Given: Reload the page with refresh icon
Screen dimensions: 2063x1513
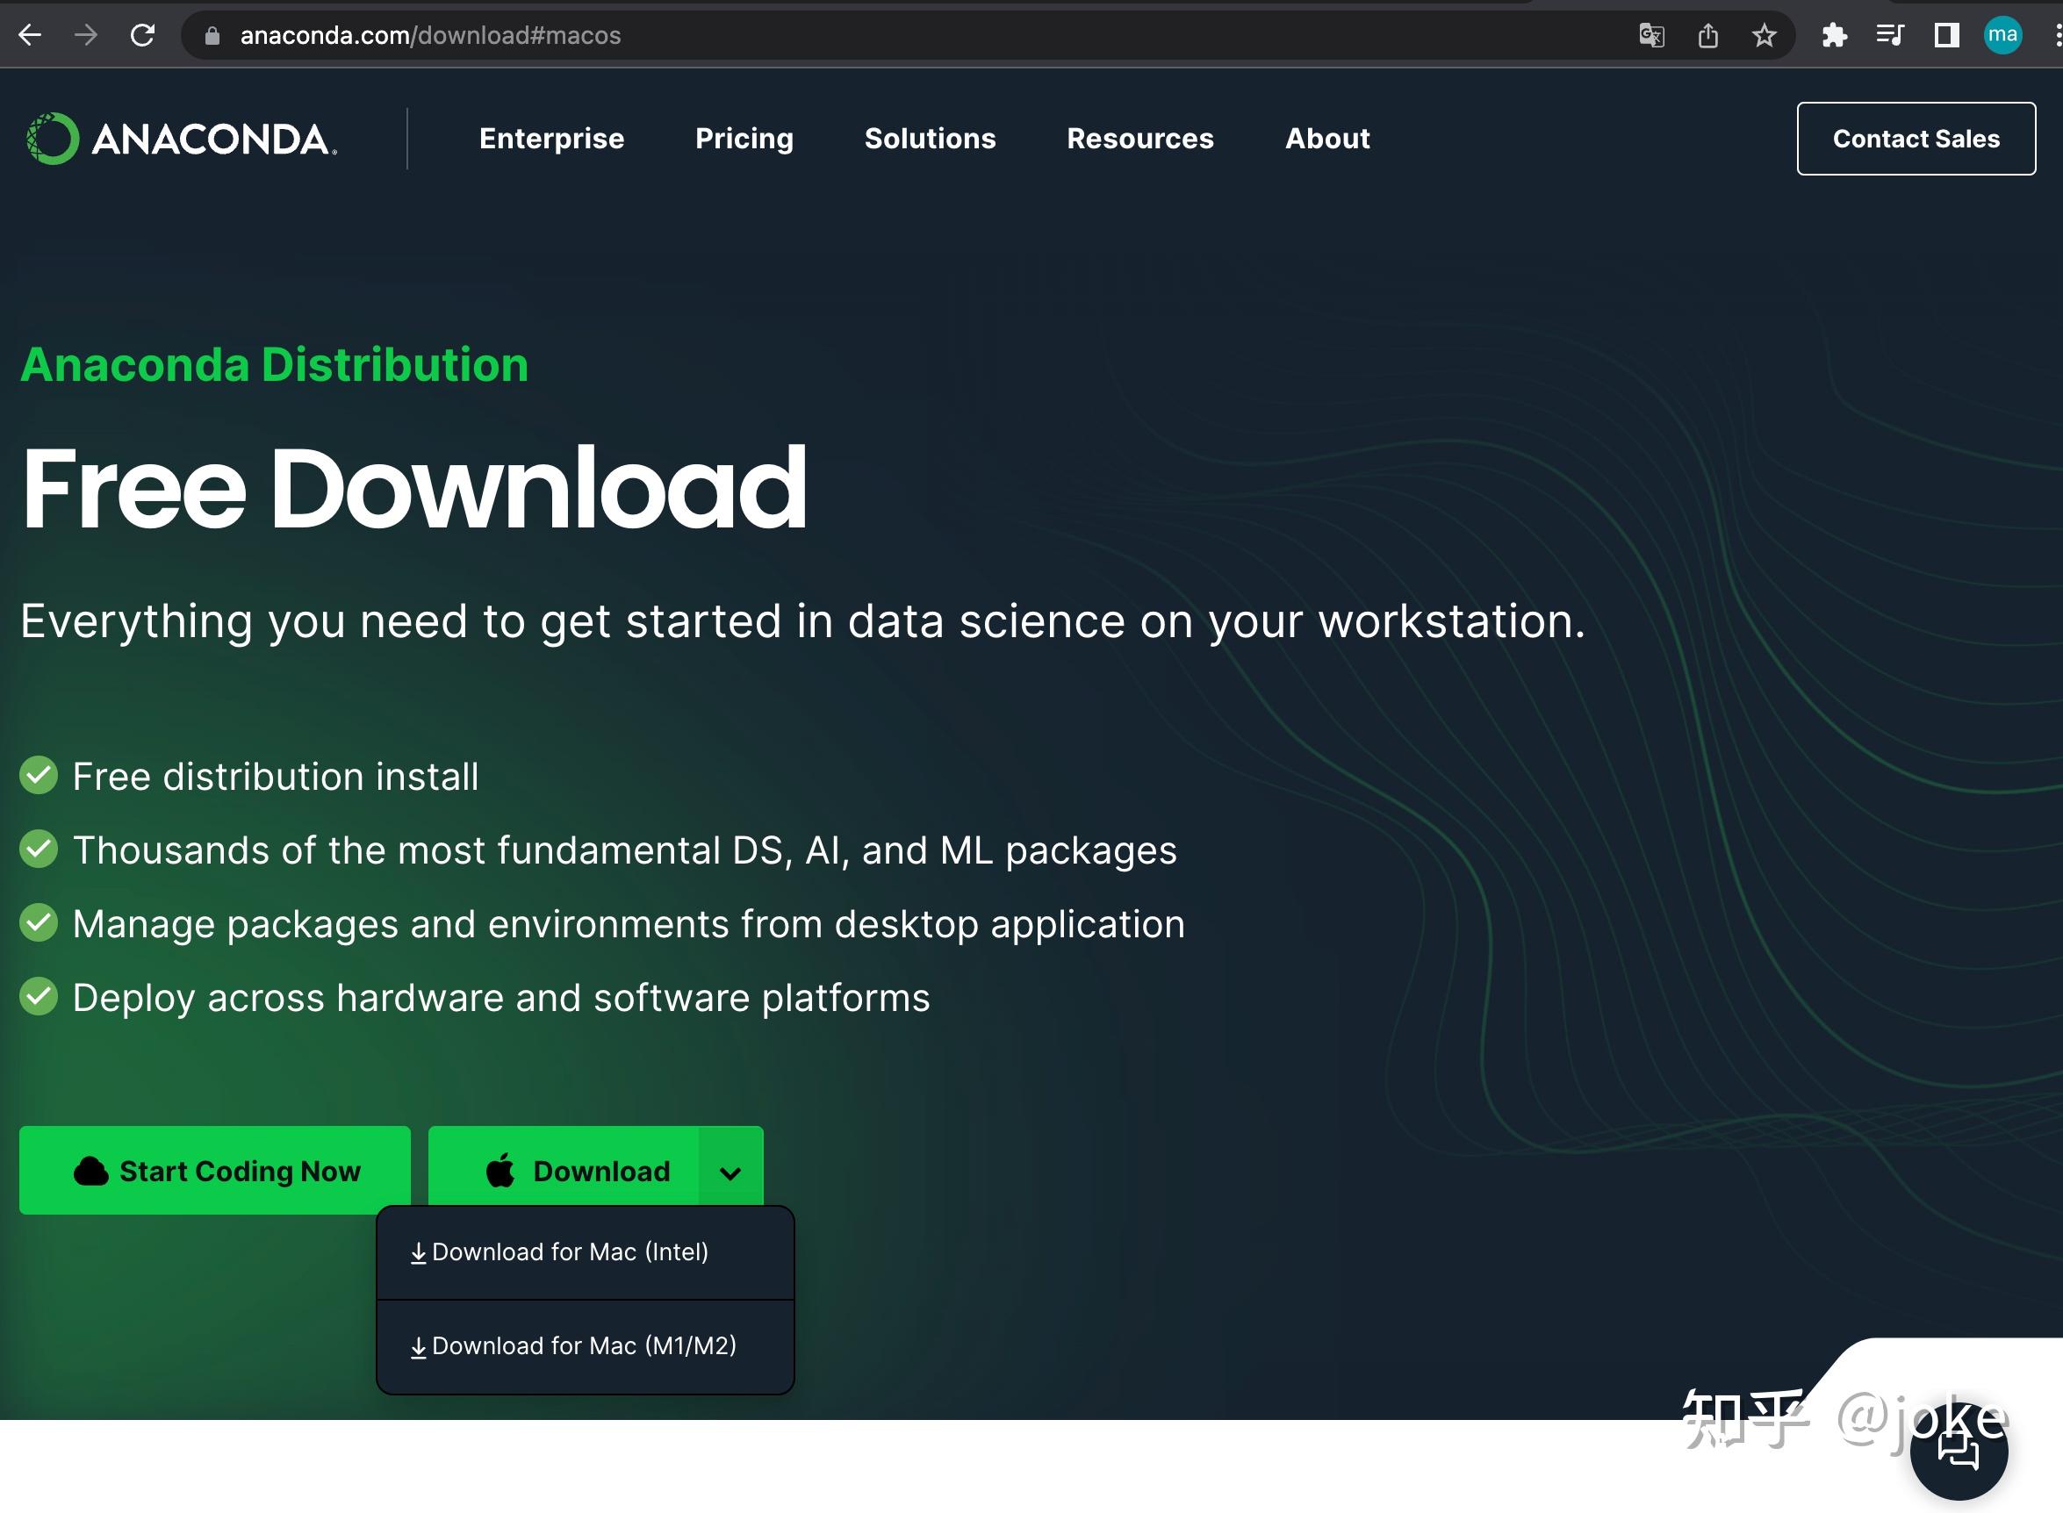Looking at the screenshot, I should coord(143,36).
